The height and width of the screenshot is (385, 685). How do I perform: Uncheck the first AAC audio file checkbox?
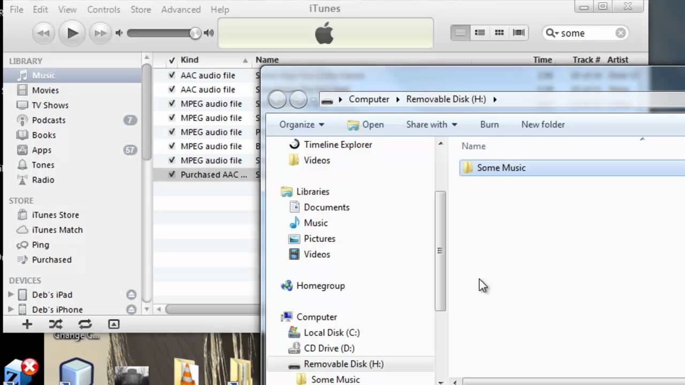pyautogui.click(x=172, y=75)
